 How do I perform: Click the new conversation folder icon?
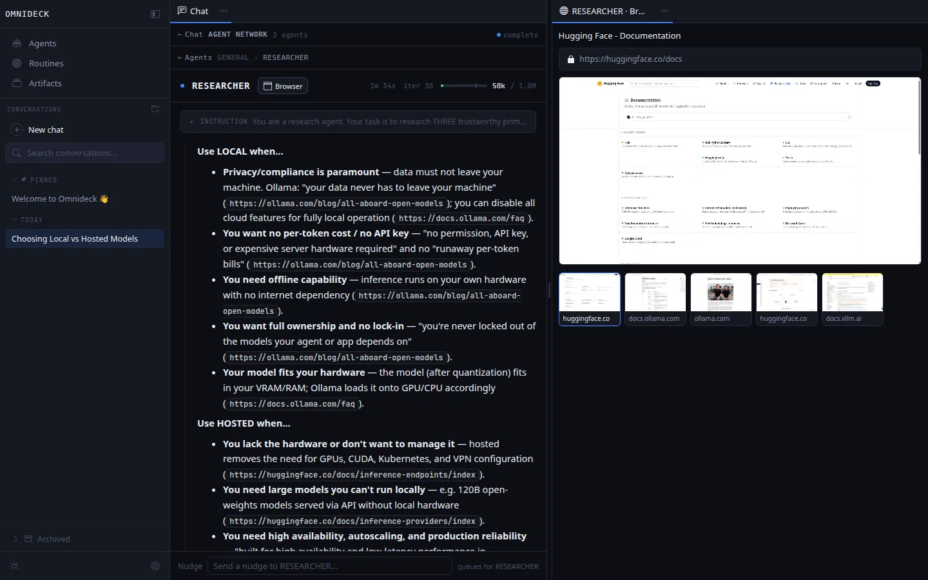tap(155, 110)
